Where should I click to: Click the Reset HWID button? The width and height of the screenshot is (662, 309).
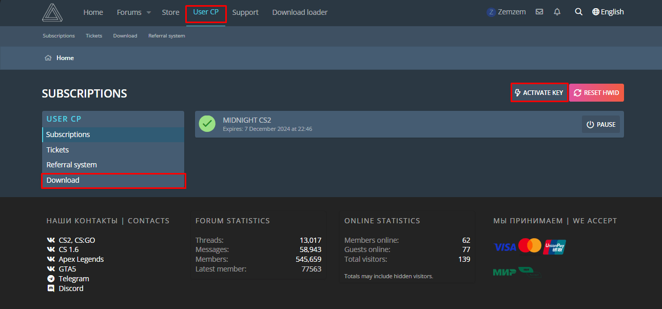596,93
